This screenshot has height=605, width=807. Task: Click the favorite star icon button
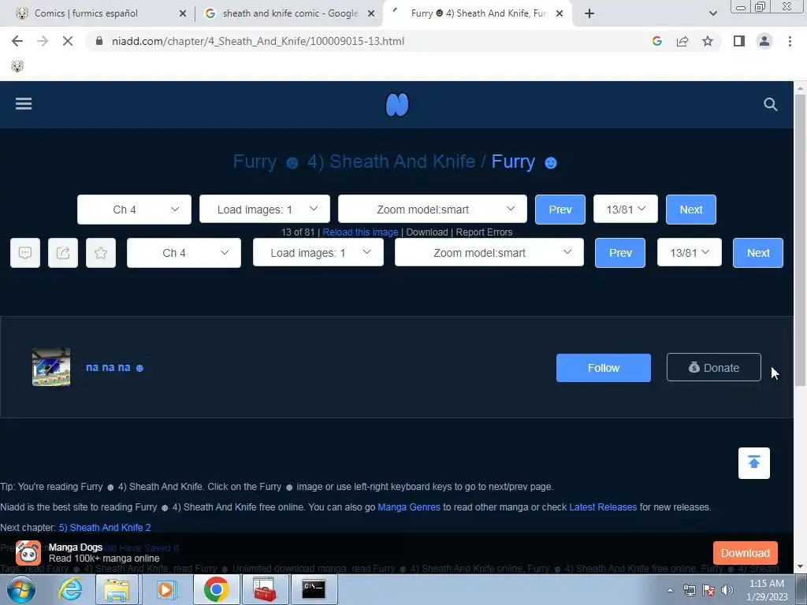pos(101,253)
